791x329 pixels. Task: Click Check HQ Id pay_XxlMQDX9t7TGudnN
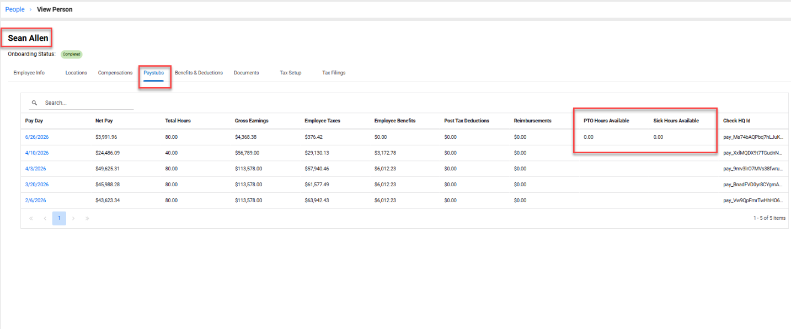752,153
